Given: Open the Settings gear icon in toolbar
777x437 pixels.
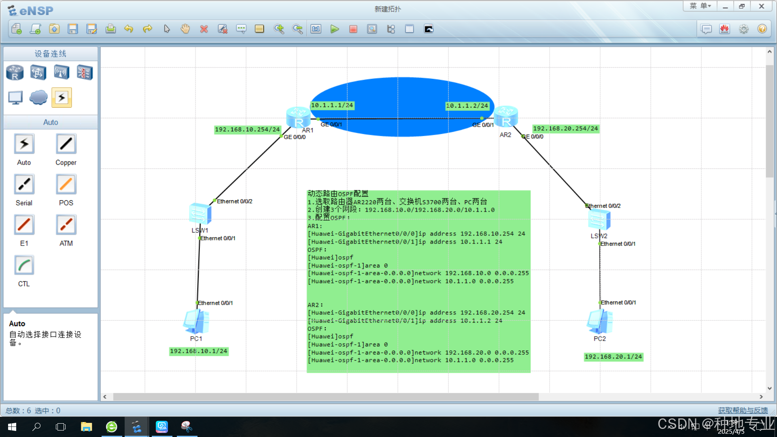Looking at the screenshot, I should tap(743, 29).
